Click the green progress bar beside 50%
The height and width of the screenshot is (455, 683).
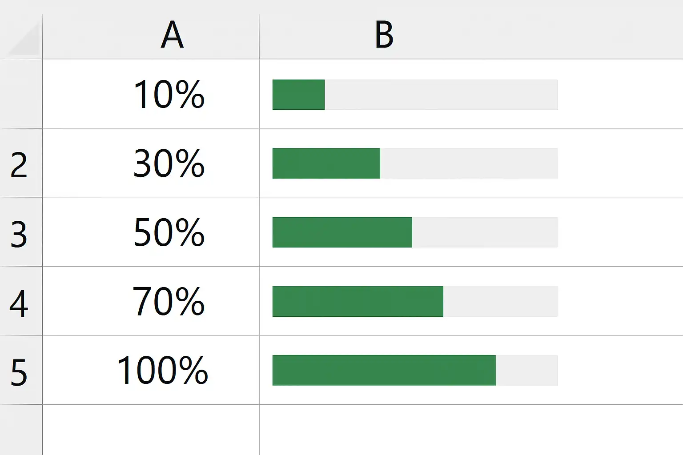pos(342,232)
